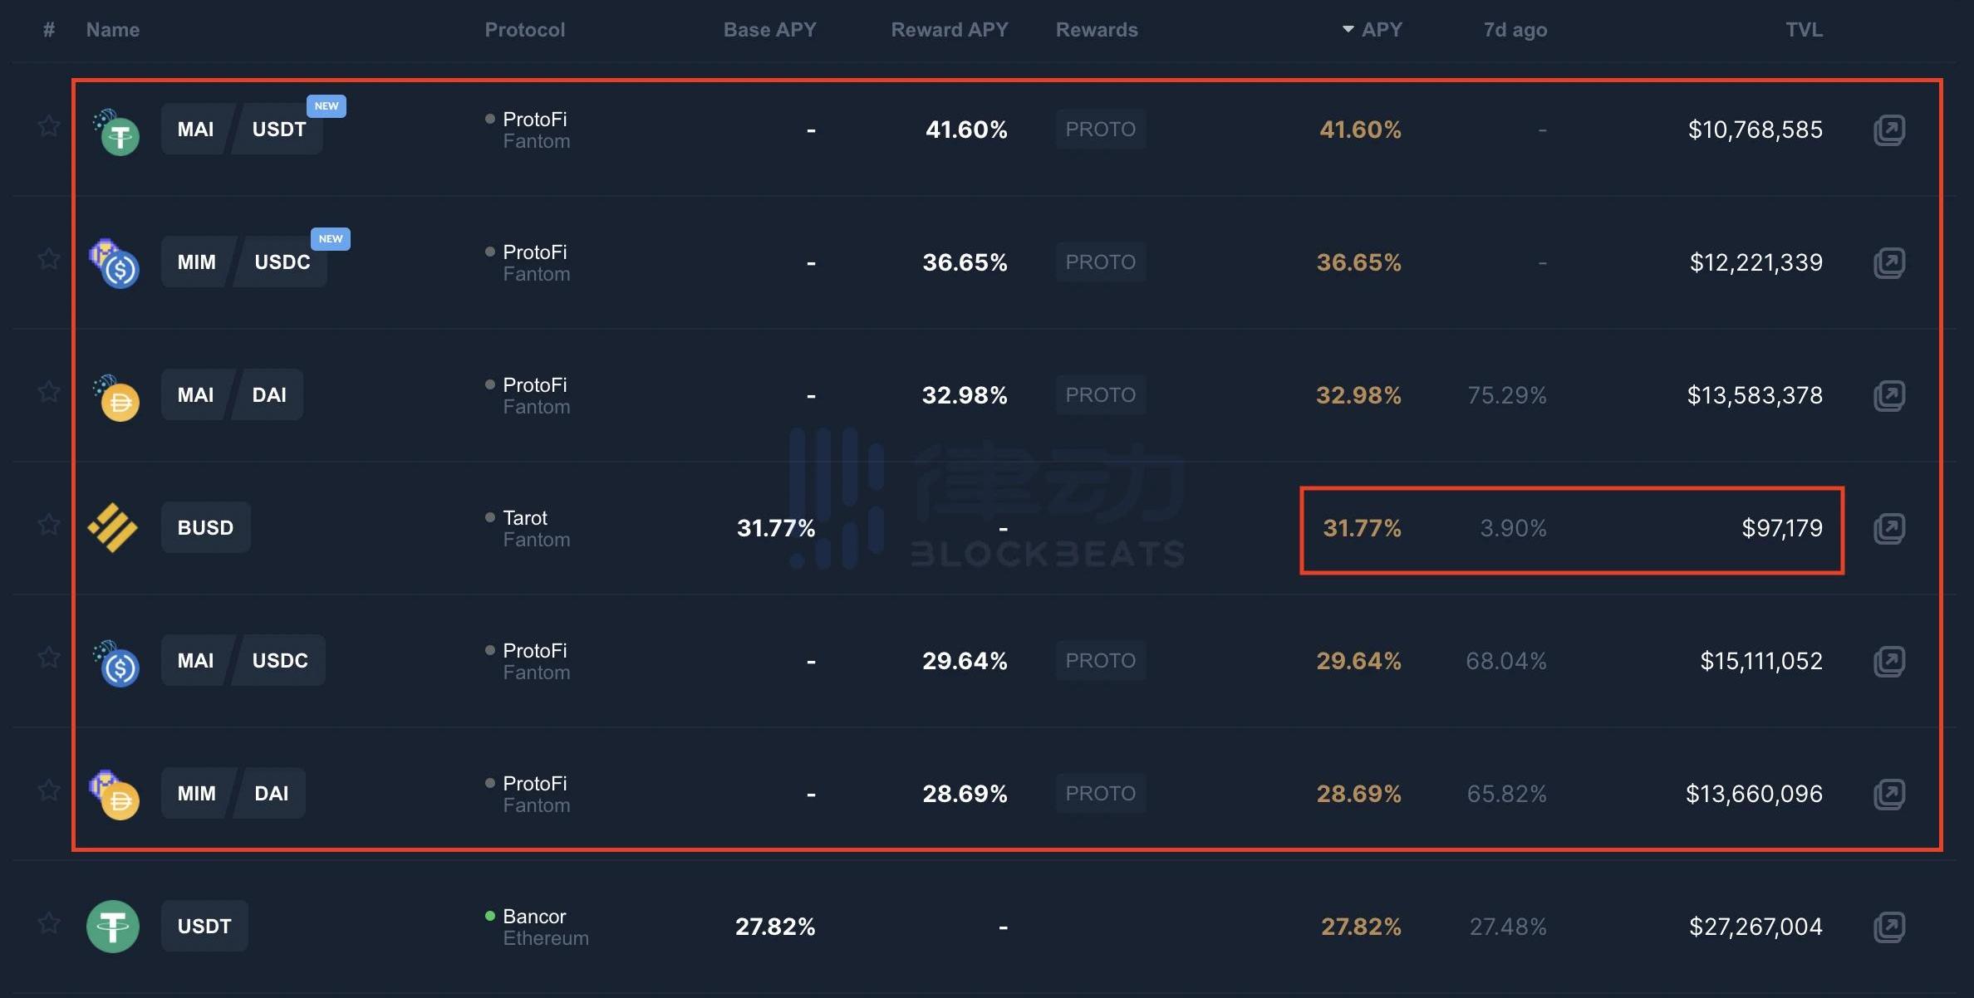Click the Protocol column header
Screen dimensions: 1974x998
tap(524, 30)
